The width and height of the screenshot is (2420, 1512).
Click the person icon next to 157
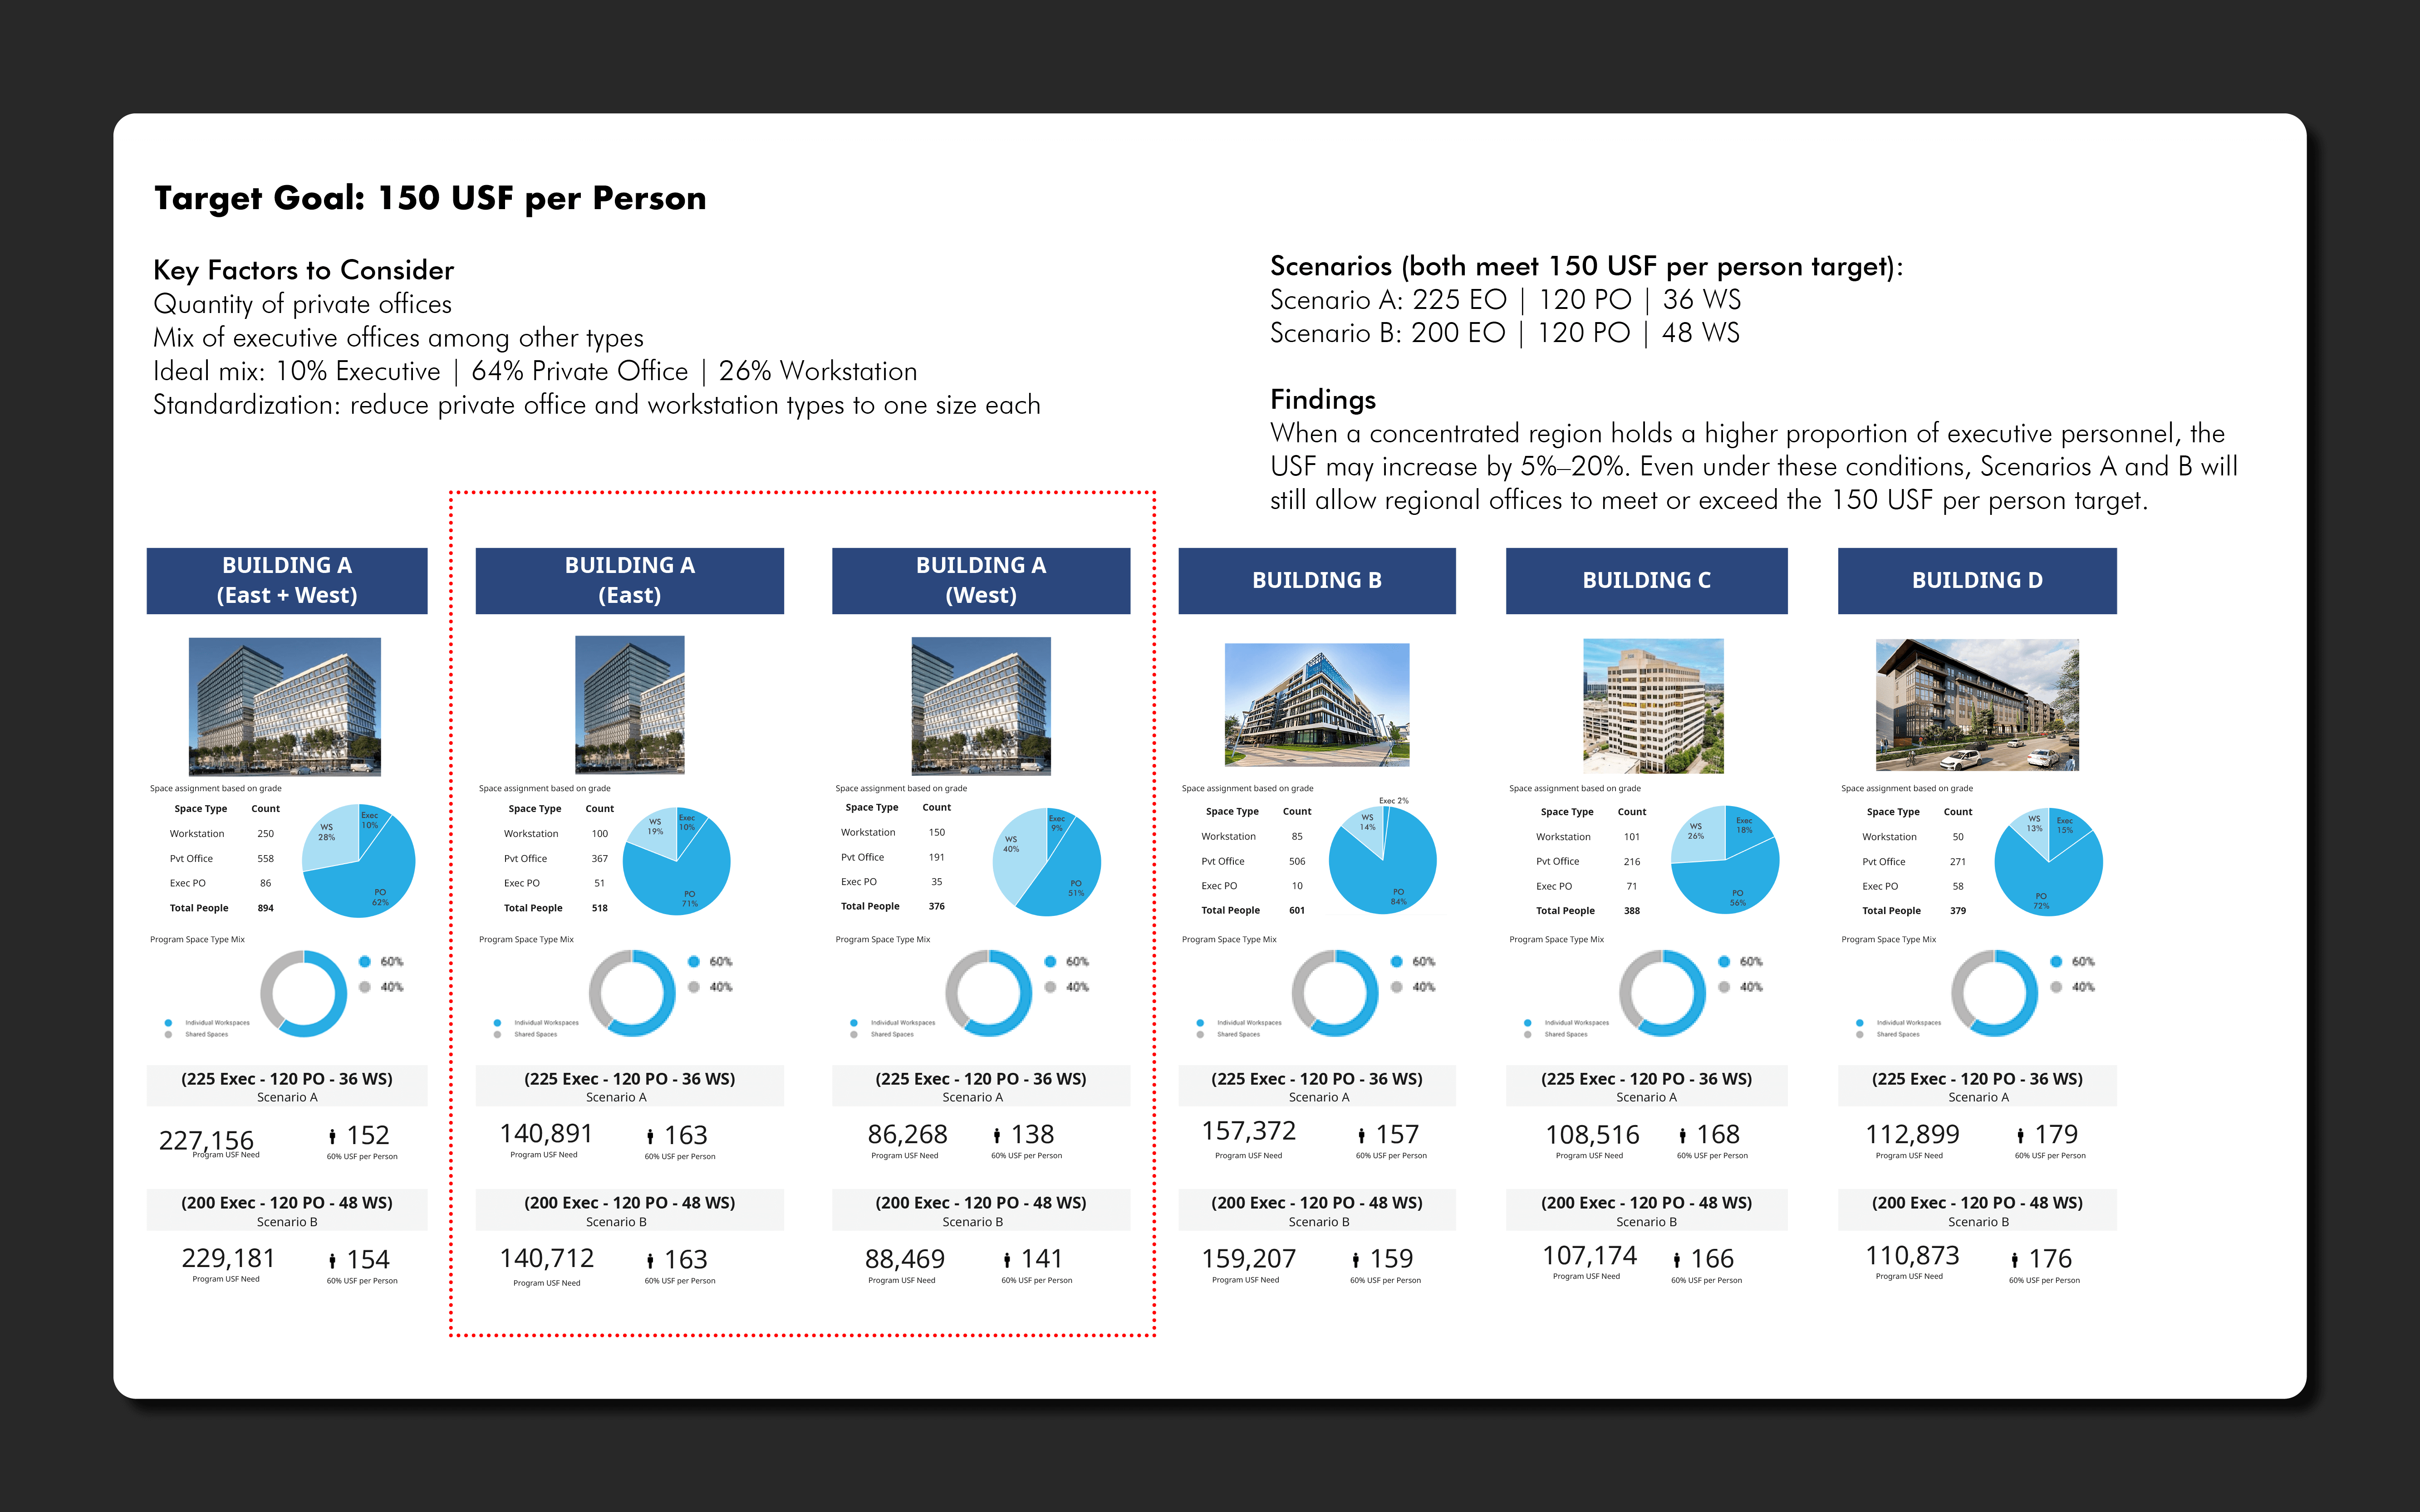pyautogui.click(x=1362, y=1136)
